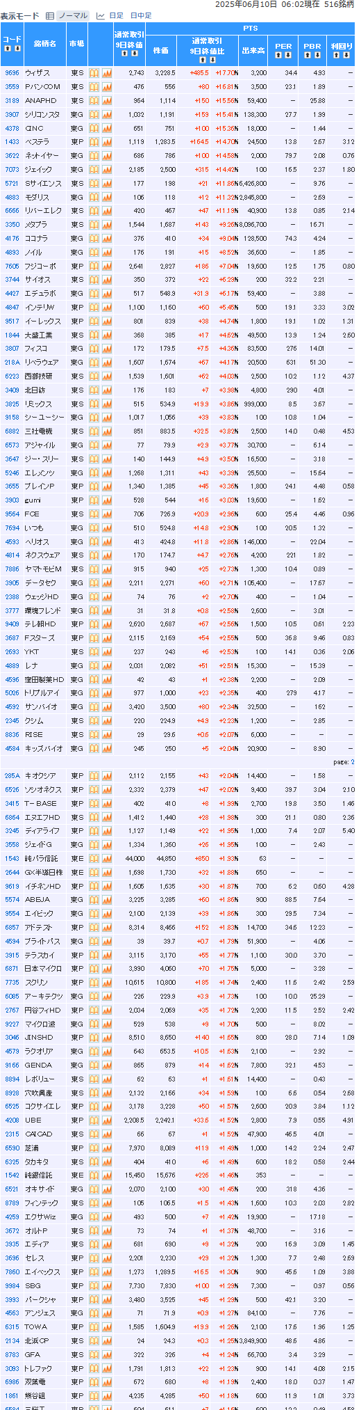Viewport: 361px width, 1410px height.
Task: Click the stock name エデュラボ
Action: coord(40,294)
